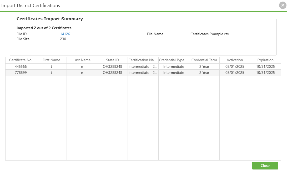Click the Expiration column header
The width and height of the screenshot is (287, 170).
(x=265, y=60)
